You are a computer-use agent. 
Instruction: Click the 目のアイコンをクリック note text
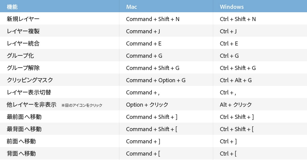pyautogui.click(x=82, y=105)
